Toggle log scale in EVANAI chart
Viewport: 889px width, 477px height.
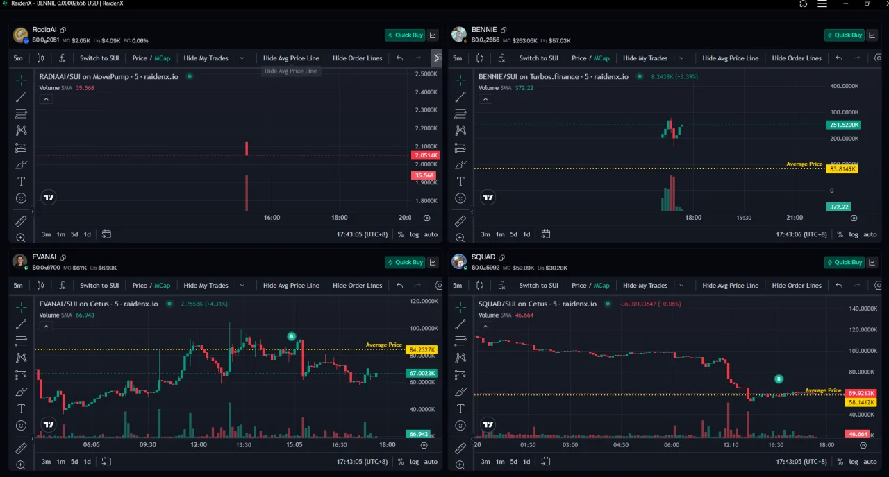tap(414, 462)
